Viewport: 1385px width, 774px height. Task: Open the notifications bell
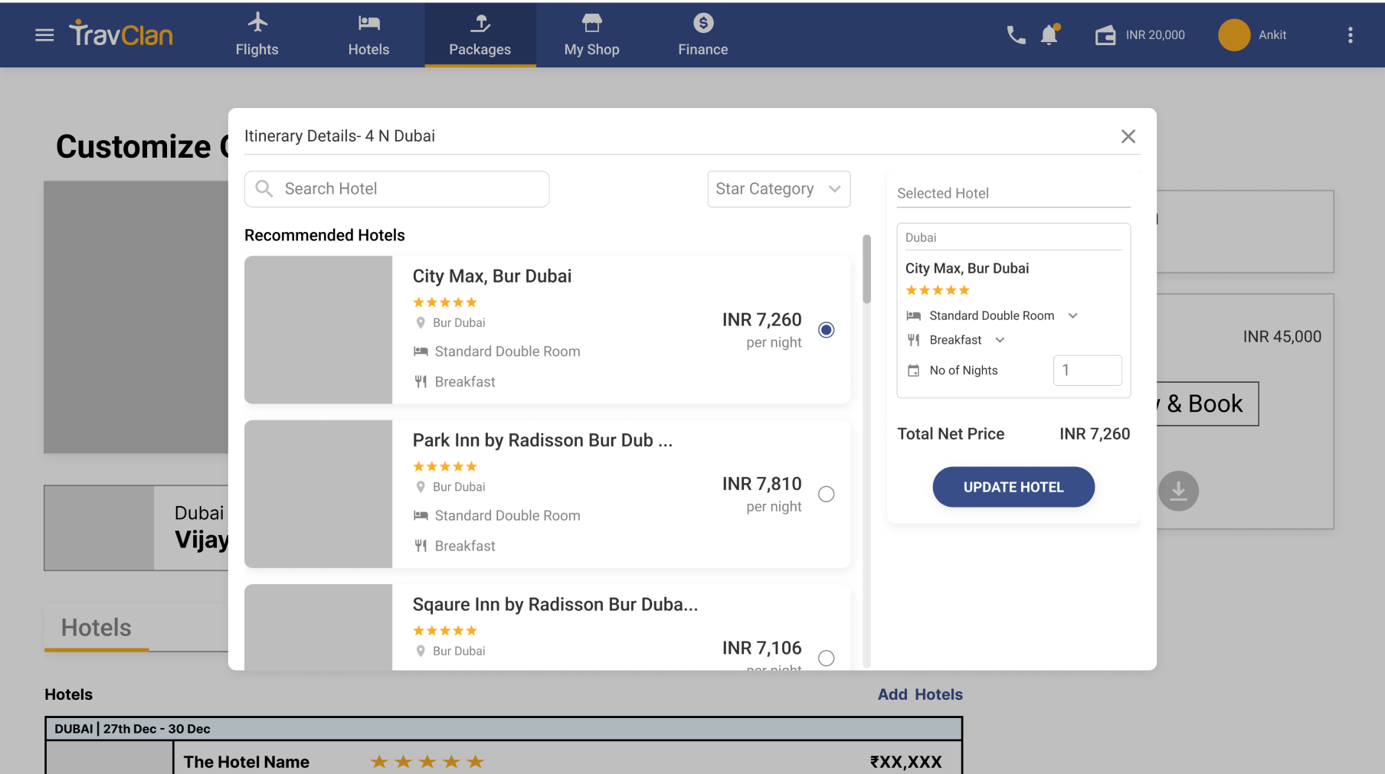pos(1049,35)
